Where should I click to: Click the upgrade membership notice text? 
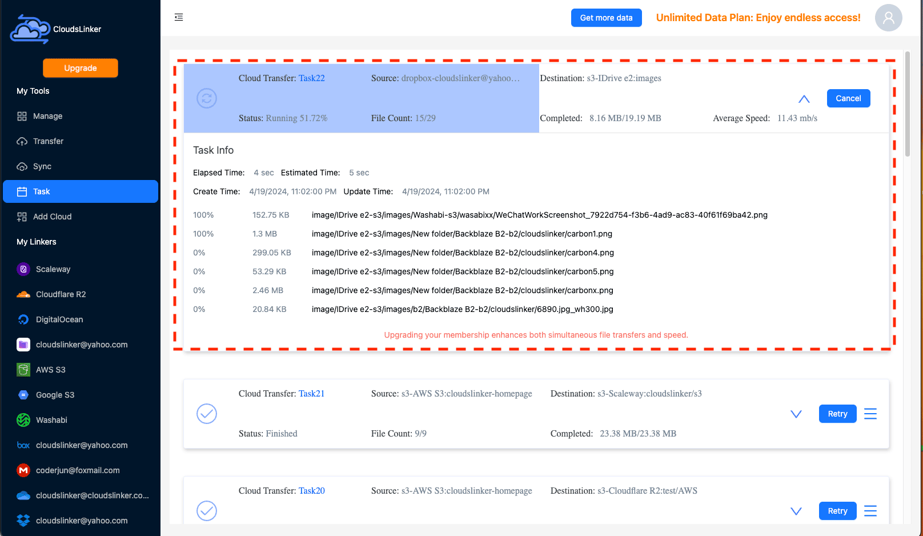coord(536,335)
